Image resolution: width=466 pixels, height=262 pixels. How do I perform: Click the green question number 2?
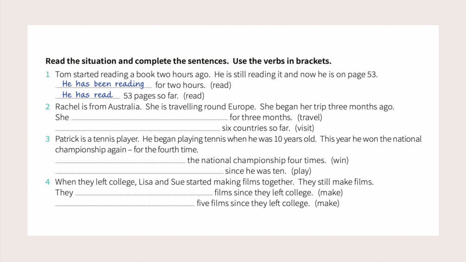click(x=47, y=107)
